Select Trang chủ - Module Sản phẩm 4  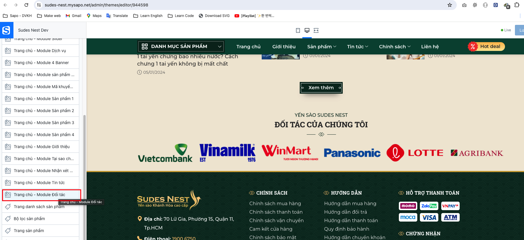point(40,135)
